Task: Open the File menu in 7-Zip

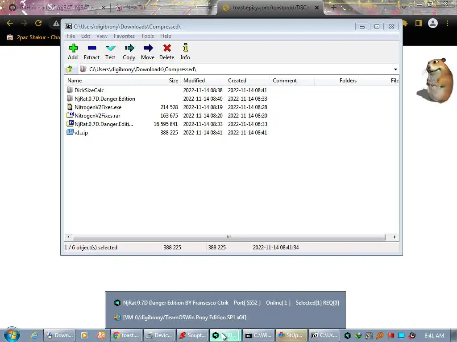Action: [x=71, y=36]
